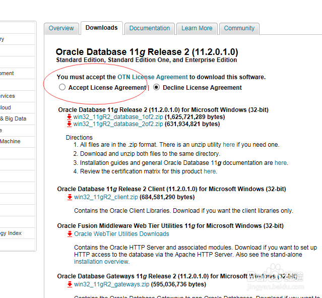Download win32_11gR2_gateways.zip file link
Screen dimensions: 322x298
[x=112, y=284]
